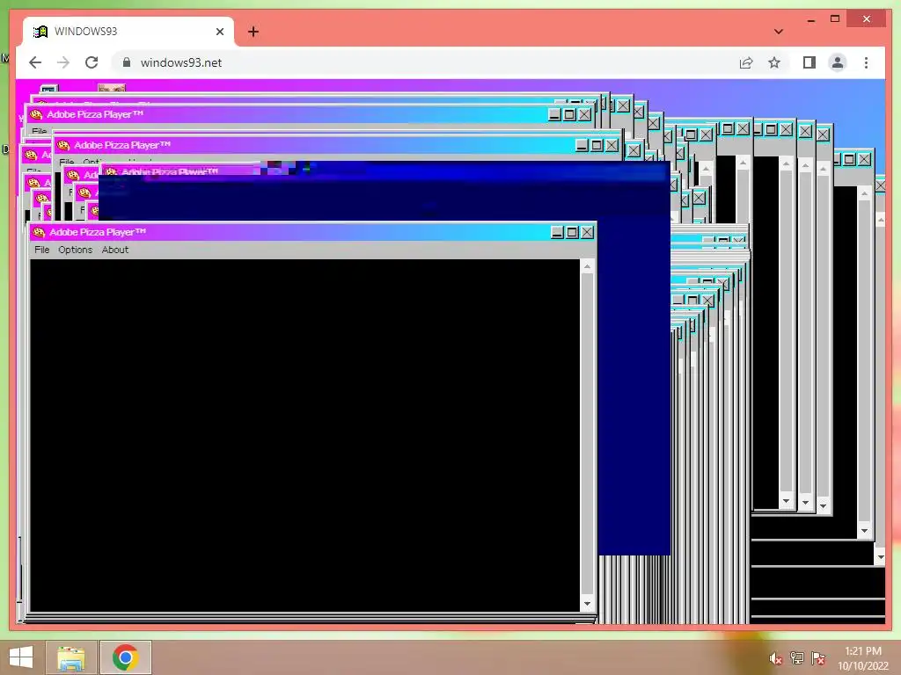Go forward in Chrome
The image size is (901, 675).
click(63, 62)
